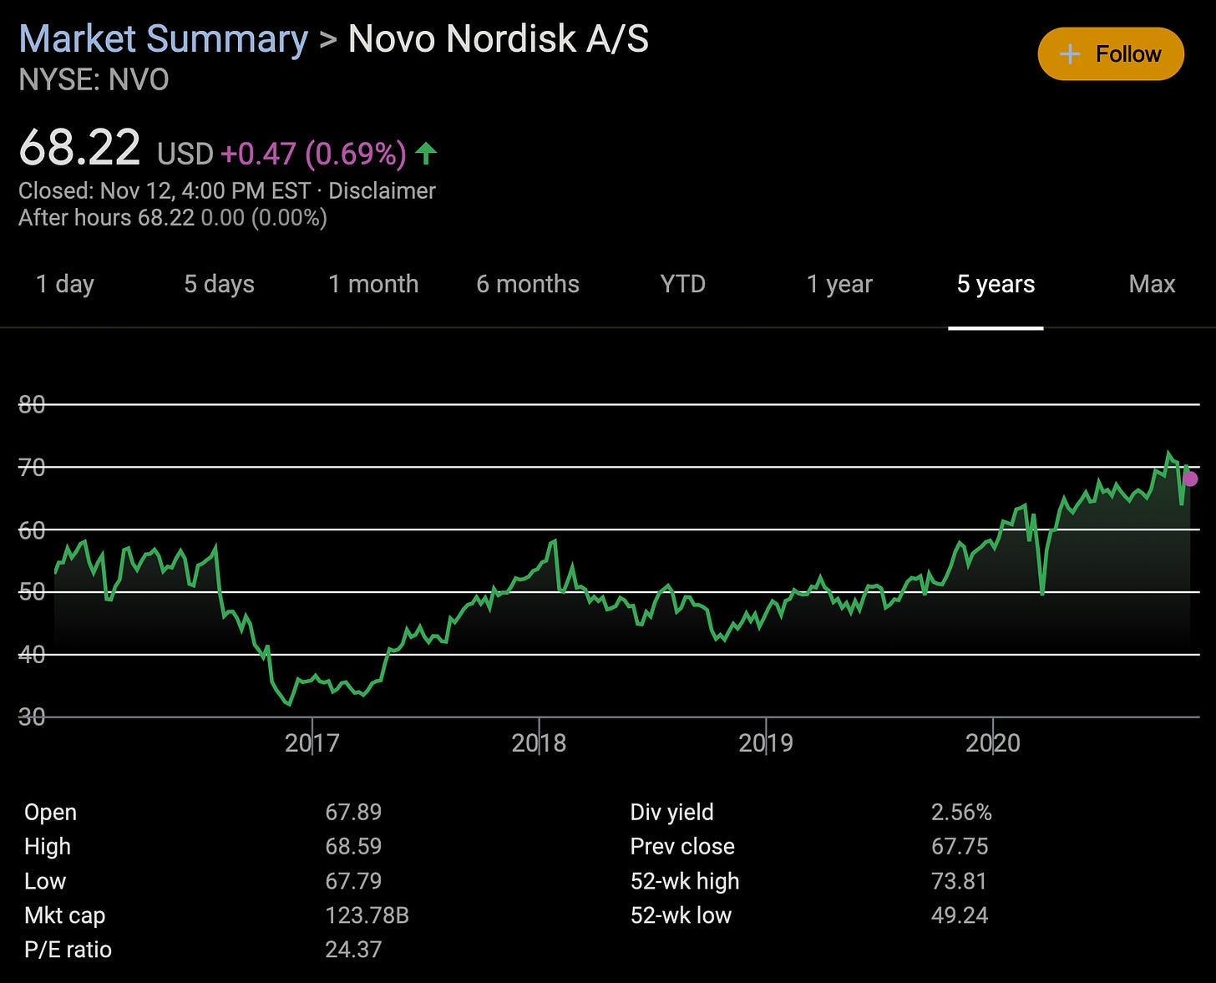The image size is (1216, 983).
Task: Click the 2018 axis label
Action: (539, 742)
